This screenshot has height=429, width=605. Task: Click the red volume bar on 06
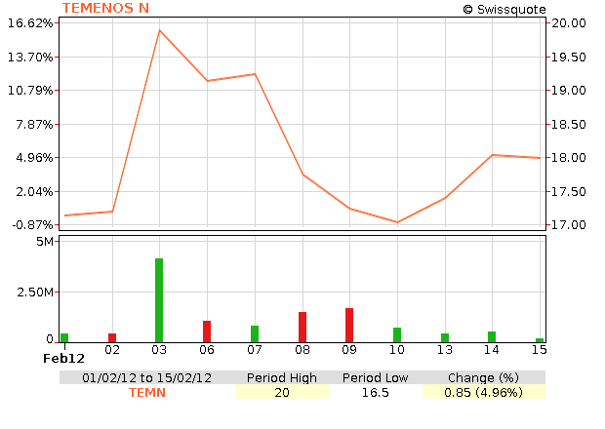pyautogui.click(x=207, y=331)
